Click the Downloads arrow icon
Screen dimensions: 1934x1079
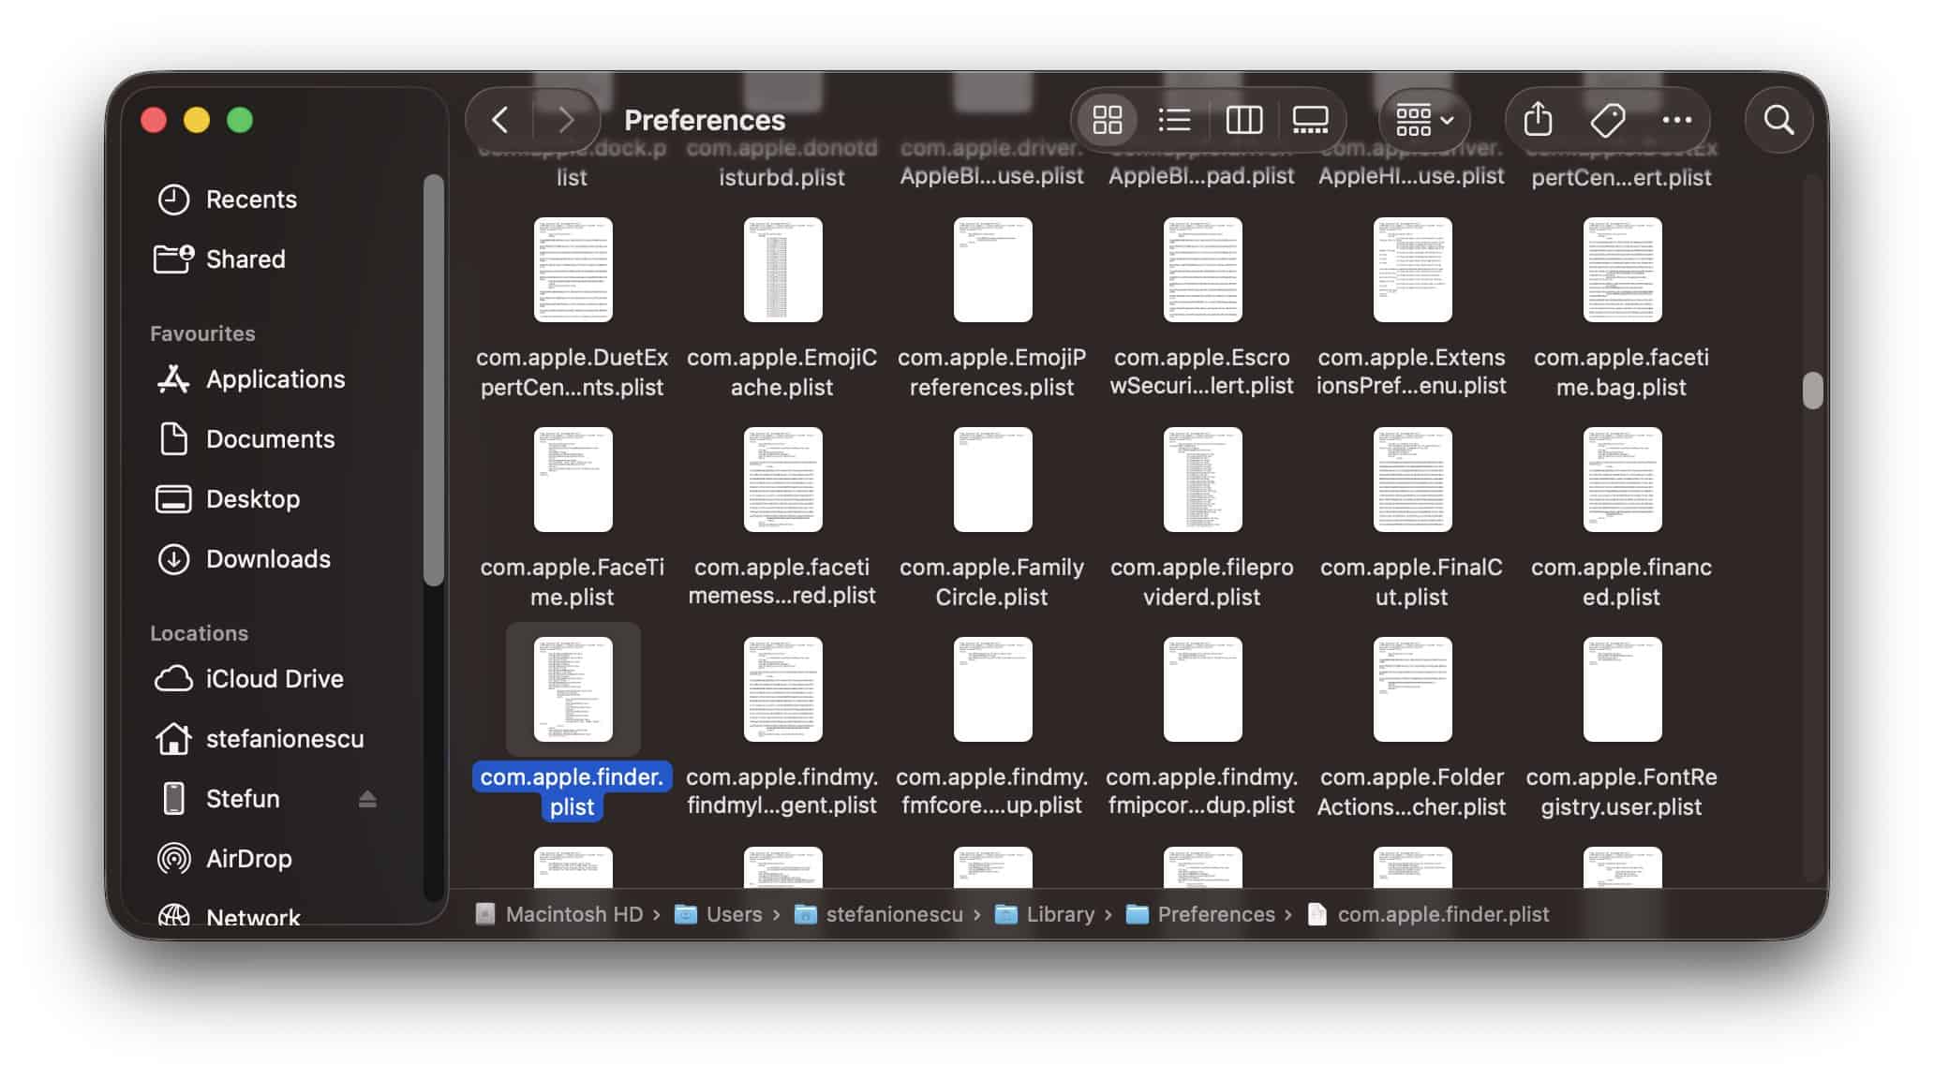[173, 559]
